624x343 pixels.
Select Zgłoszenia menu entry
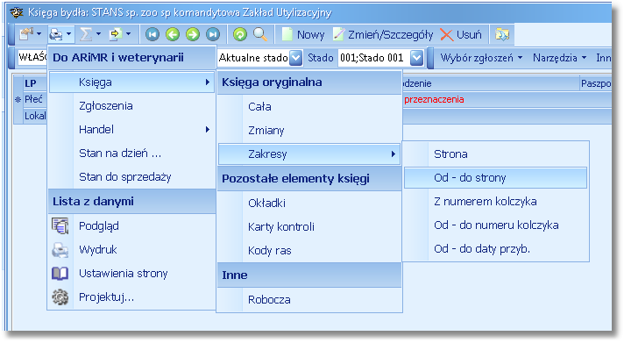pos(131,106)
